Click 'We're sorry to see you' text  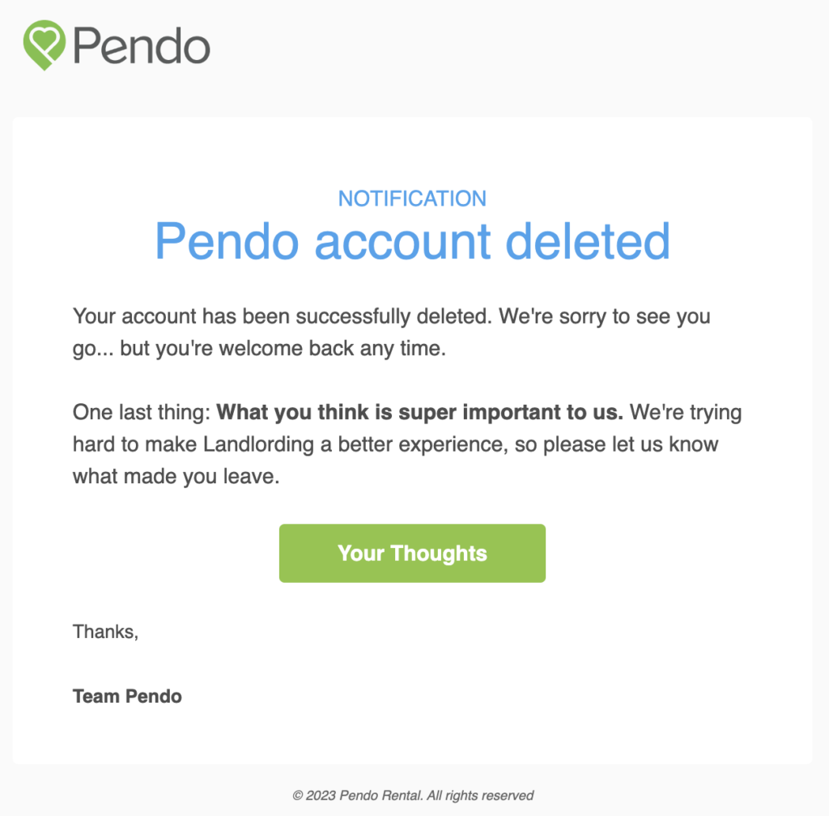pyautogui.click(x=605, y=317)
